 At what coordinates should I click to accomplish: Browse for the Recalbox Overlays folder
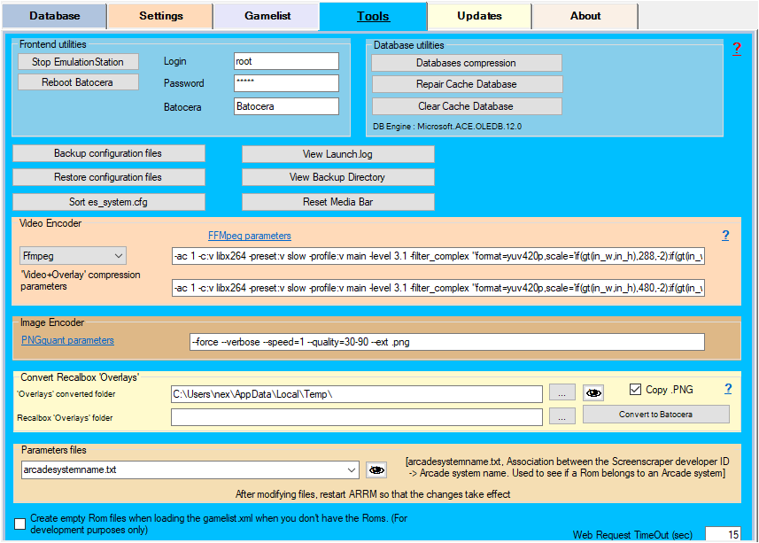click(562, 416)
